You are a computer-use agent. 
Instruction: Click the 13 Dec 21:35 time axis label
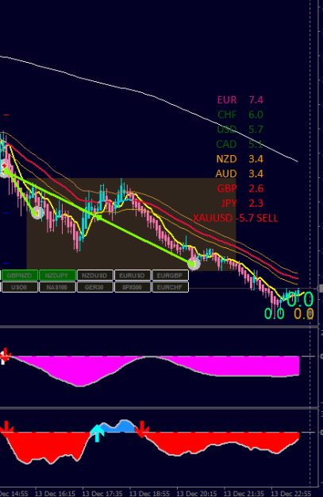click(x=244, y=494)
